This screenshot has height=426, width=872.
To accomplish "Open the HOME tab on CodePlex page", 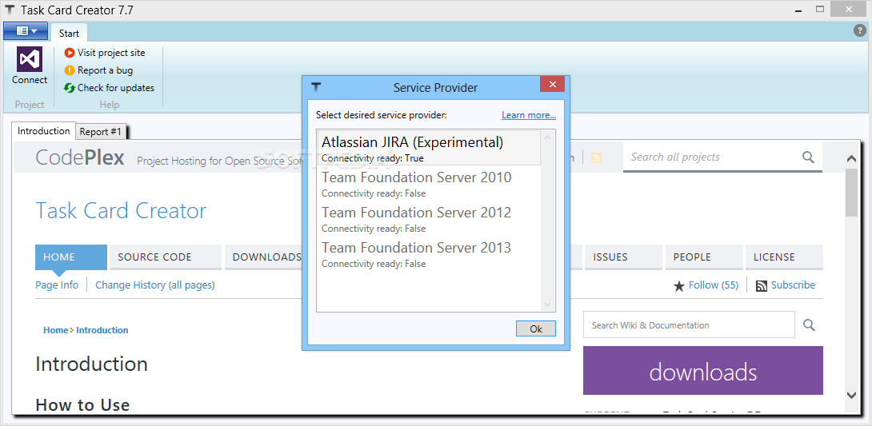I will [71, 257].
